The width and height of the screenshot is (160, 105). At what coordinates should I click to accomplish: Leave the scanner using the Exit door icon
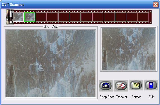click(151, 85)
